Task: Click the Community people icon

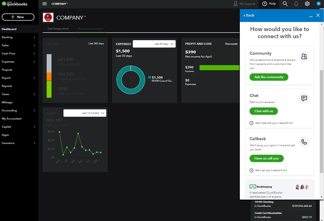Action: [304, 56]
